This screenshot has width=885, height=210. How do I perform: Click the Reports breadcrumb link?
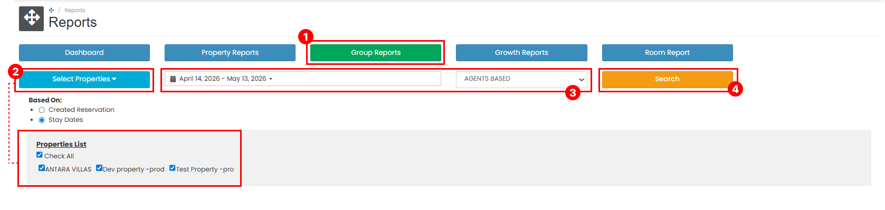pos(74,11)
